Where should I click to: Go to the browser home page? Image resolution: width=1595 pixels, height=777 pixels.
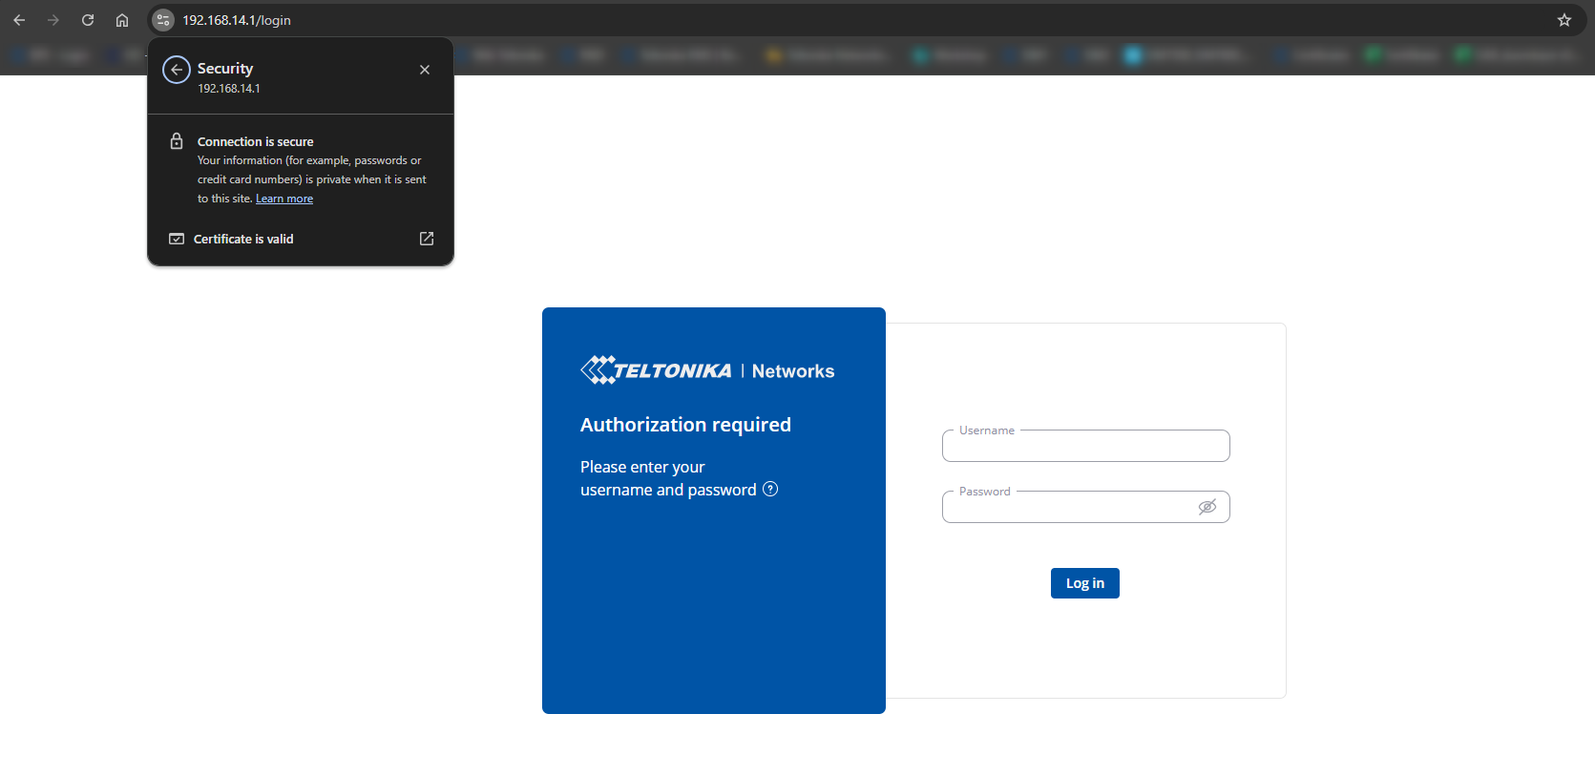coord(122,20)
